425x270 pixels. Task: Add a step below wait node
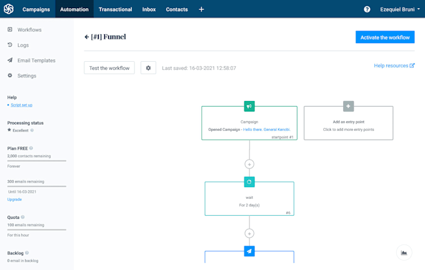(x=249, y=233)
